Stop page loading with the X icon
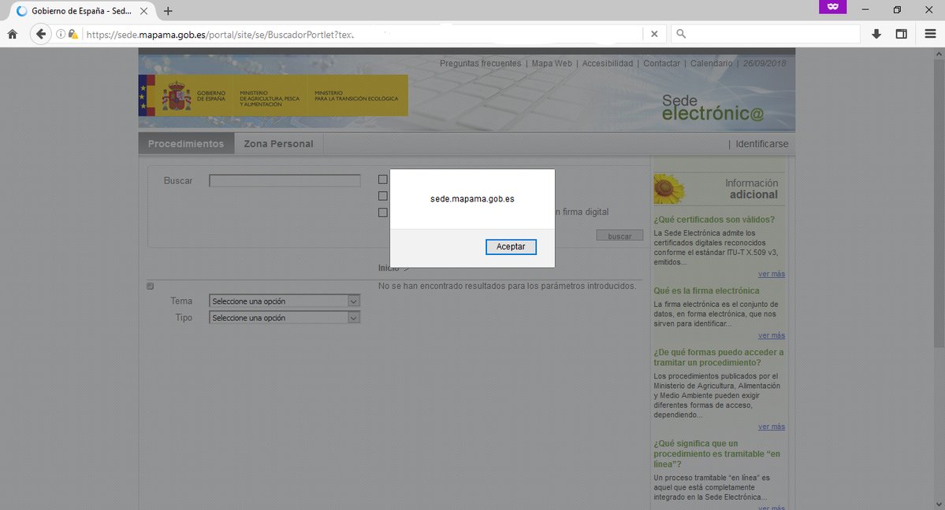 coord(654,34)
